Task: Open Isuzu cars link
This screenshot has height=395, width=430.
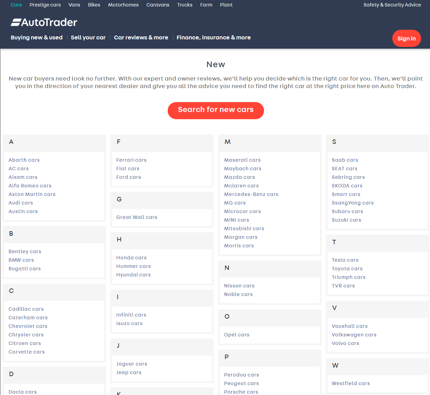Action: 129,323
